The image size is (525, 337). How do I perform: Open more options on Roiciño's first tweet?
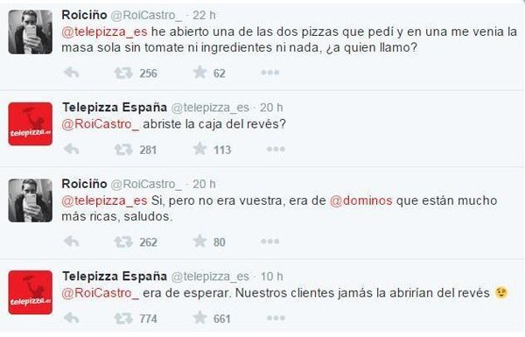point(269,73)
